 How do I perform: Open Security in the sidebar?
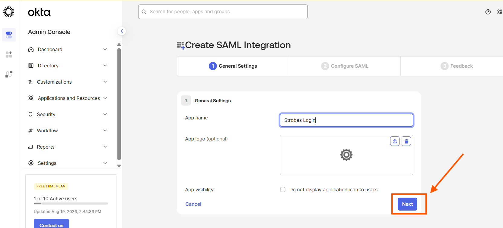click(46, 114)
